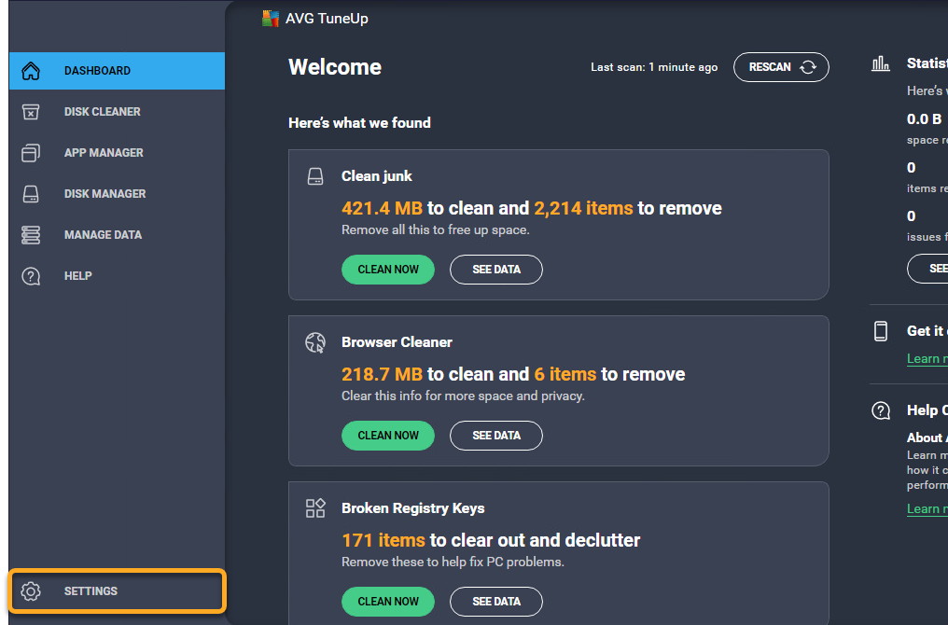The image size is (948, 625).
Task: View Clean junk details via See Data
Action: coord(495,270)
